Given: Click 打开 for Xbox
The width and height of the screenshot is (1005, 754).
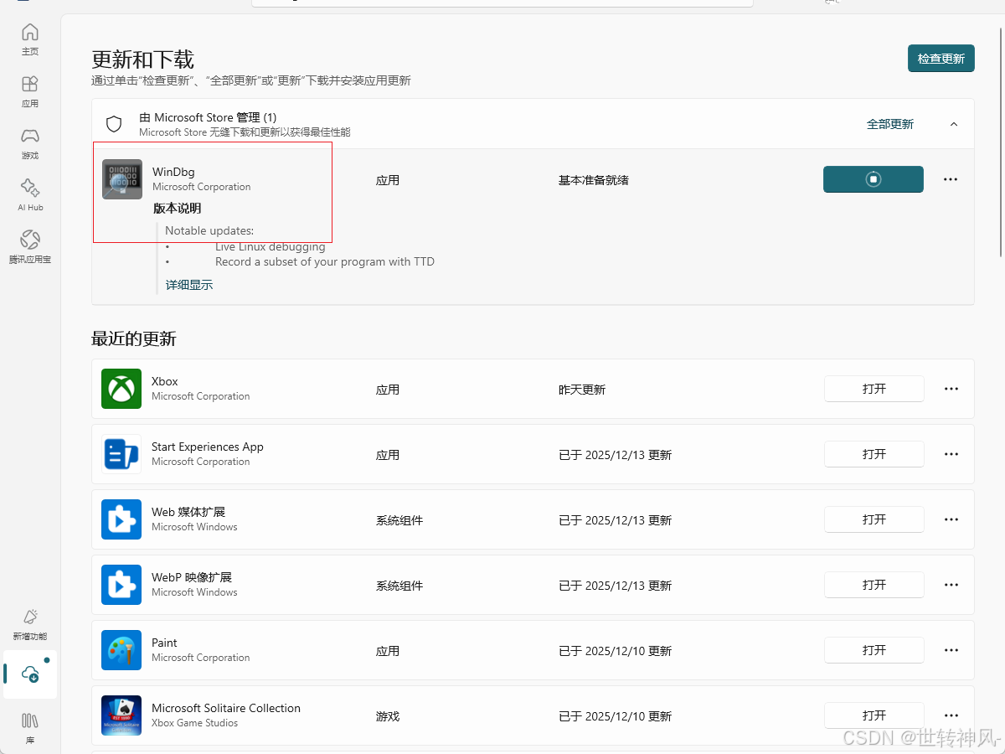Looking at the screenshot, I should (874, 389).
